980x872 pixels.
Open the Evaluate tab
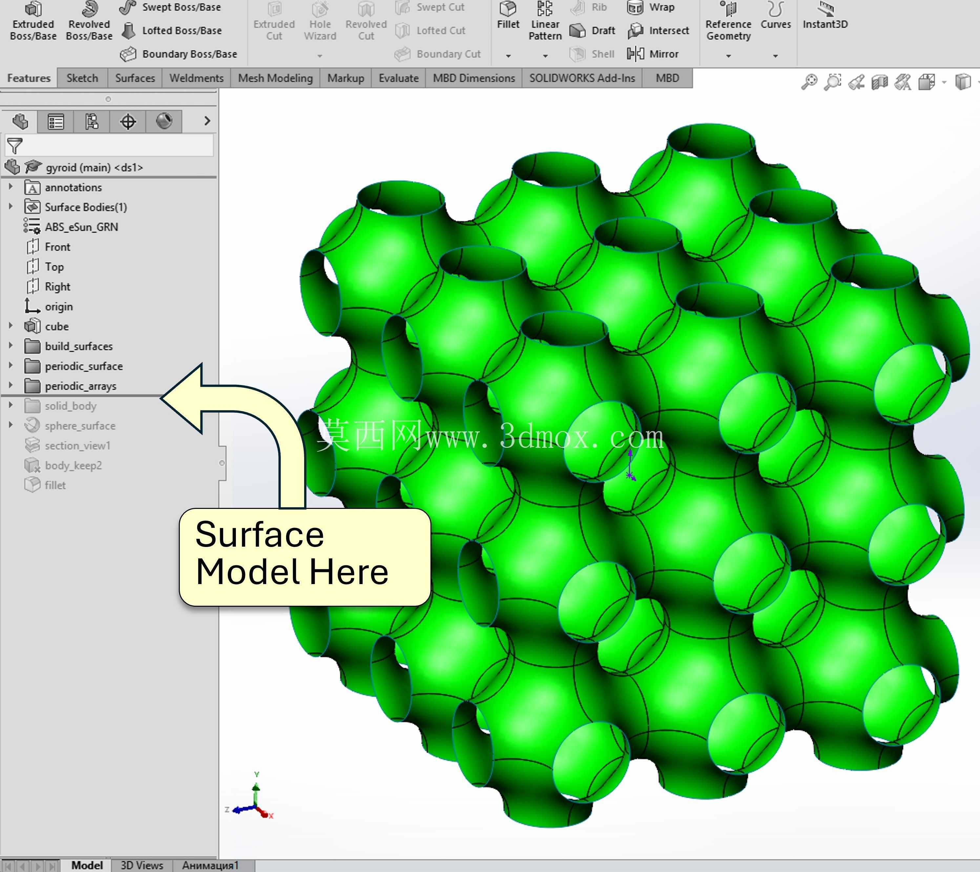point(398,78)
